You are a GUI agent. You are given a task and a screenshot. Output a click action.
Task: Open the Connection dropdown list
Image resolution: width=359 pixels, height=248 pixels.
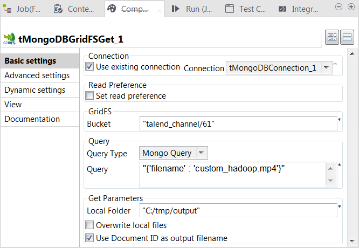pyautogui.click(x=327, y=68)
